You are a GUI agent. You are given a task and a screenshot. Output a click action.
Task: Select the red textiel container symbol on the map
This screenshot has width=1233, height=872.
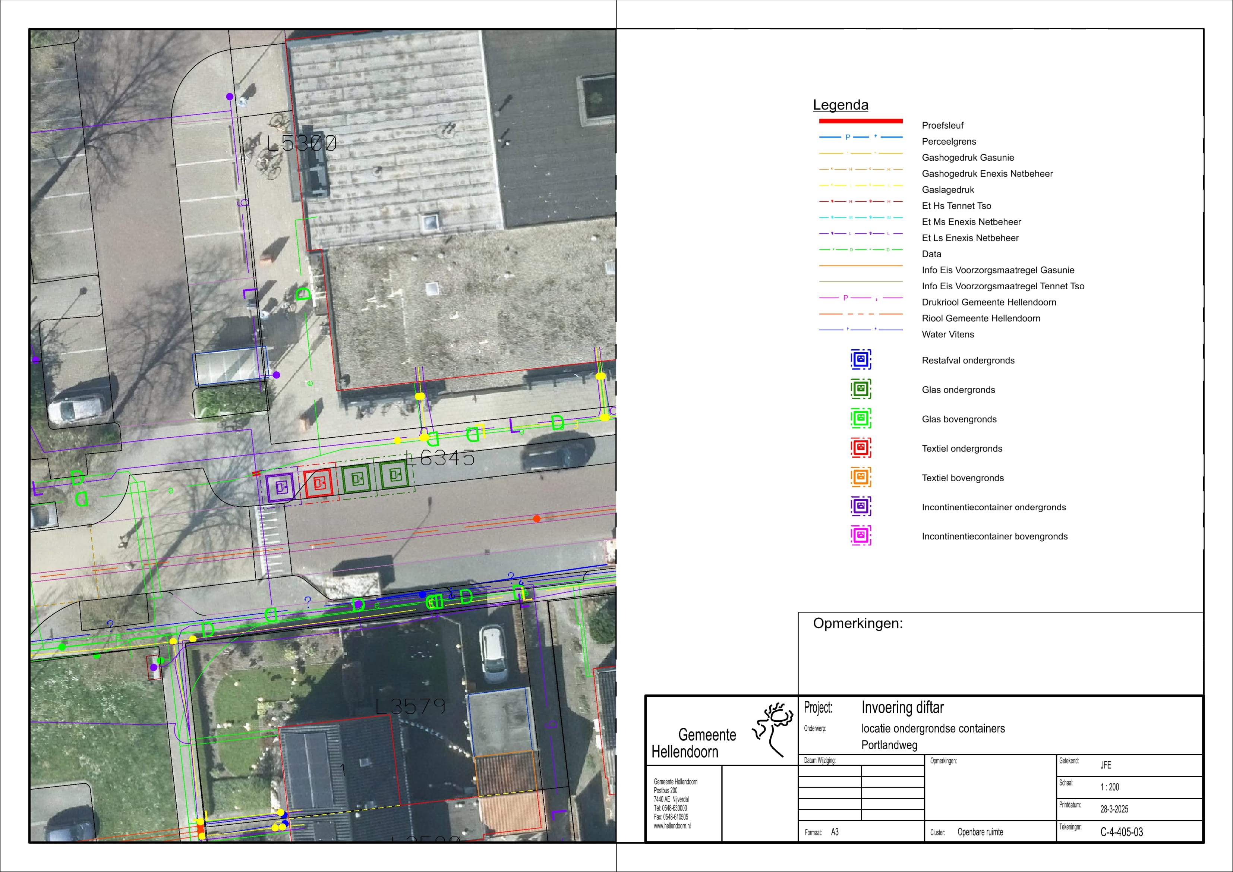click(318, 483)
